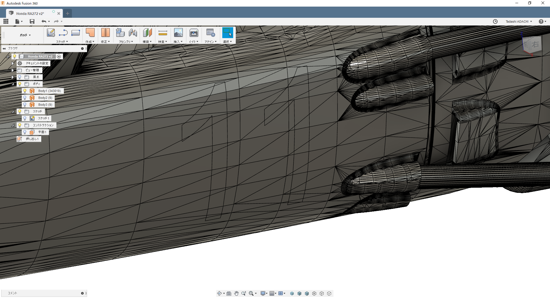
Task: Click the Measure ruler icon
Action: 163,33
